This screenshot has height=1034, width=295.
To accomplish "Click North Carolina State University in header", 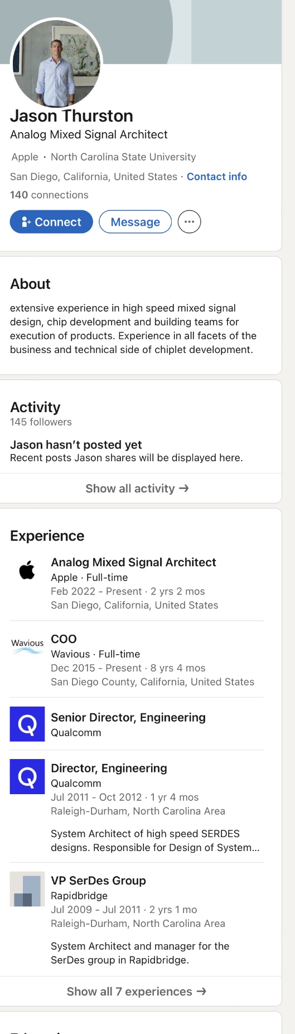I will 123,157.
